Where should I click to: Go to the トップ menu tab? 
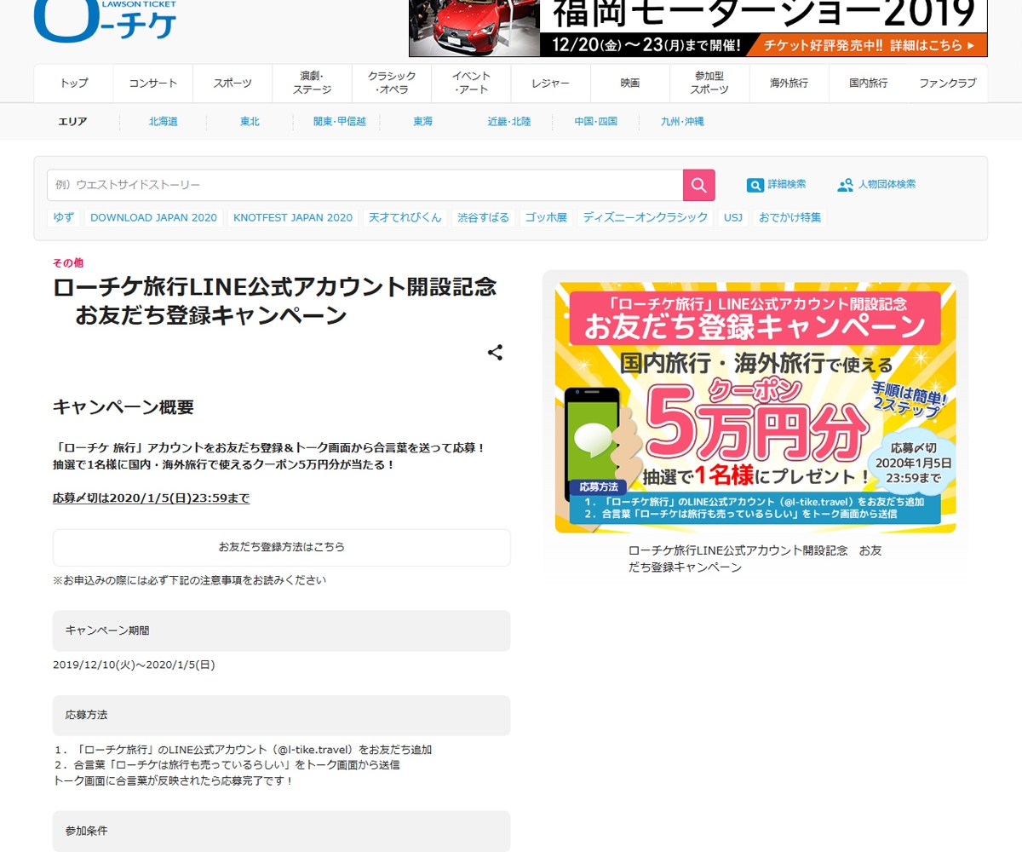74,83
